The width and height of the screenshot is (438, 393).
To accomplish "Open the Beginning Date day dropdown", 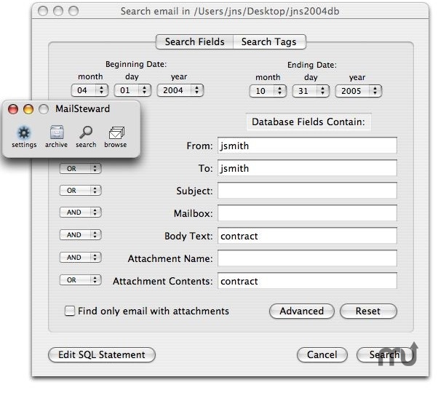I will pos(132,90).
